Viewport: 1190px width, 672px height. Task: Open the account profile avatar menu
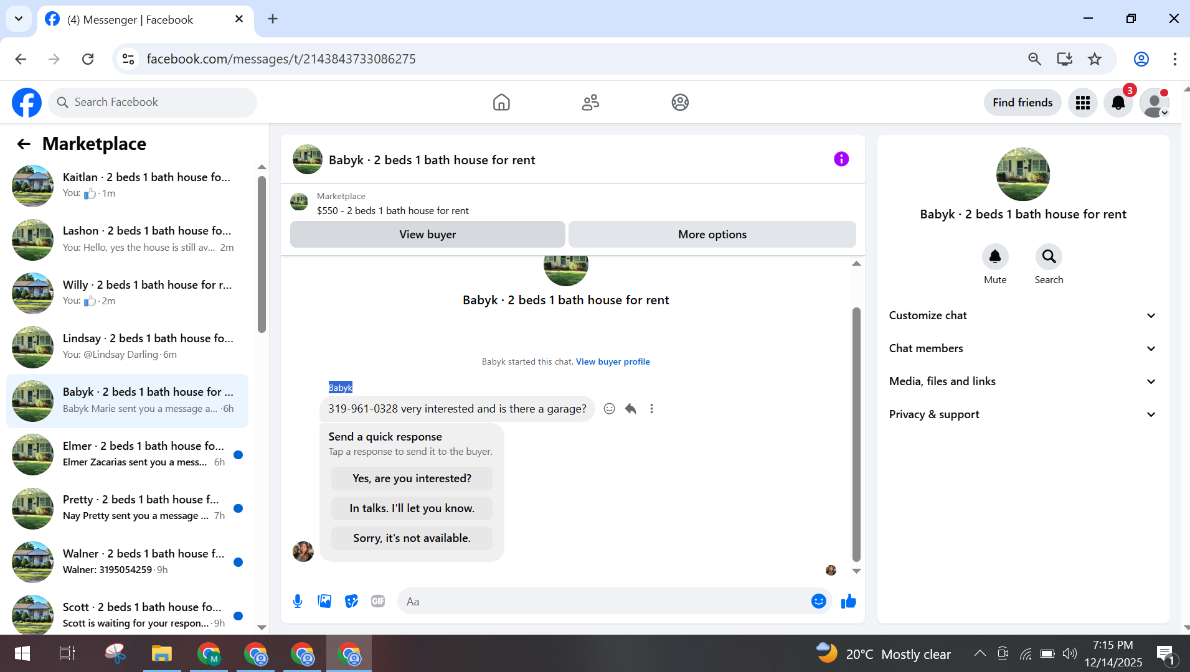[1155, 103]
